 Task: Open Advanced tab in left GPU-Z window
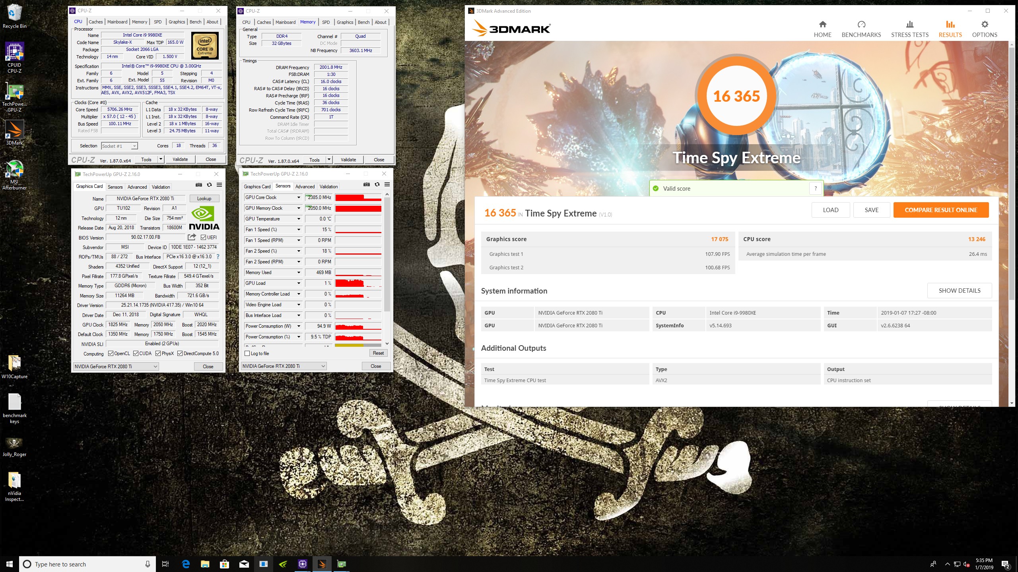tap(137, 187)
